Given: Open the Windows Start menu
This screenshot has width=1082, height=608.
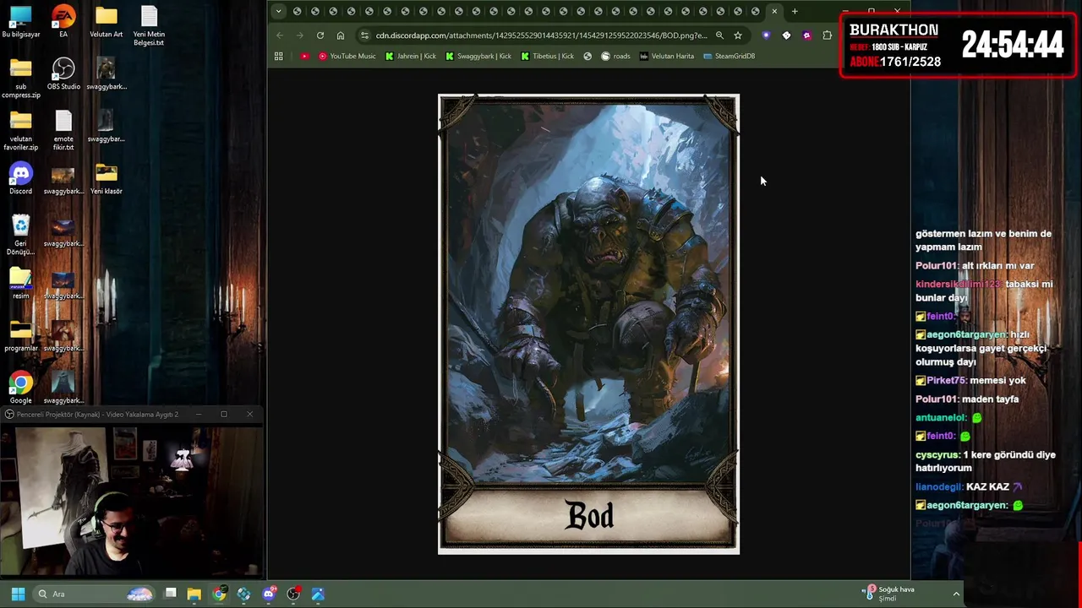Looking at the screenshot, I should click(18, 594).
